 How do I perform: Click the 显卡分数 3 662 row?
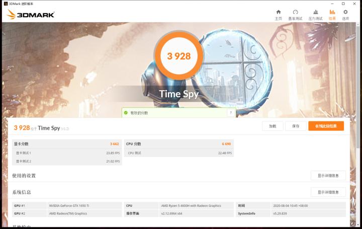point(67,144)
